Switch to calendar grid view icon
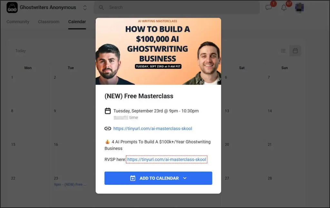Viewport: 330px width, 208px height. coord(295,51)
